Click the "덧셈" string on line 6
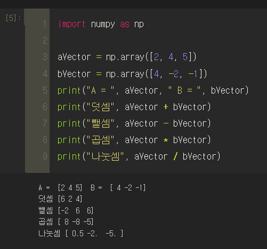The image size is (267, 249). pyautogui.click(x=101, y=107)
